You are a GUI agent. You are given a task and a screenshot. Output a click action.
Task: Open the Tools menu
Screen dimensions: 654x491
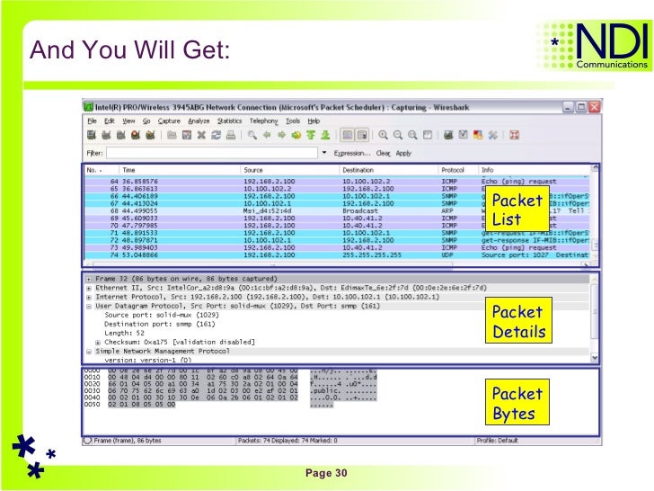tap(293, 121)
